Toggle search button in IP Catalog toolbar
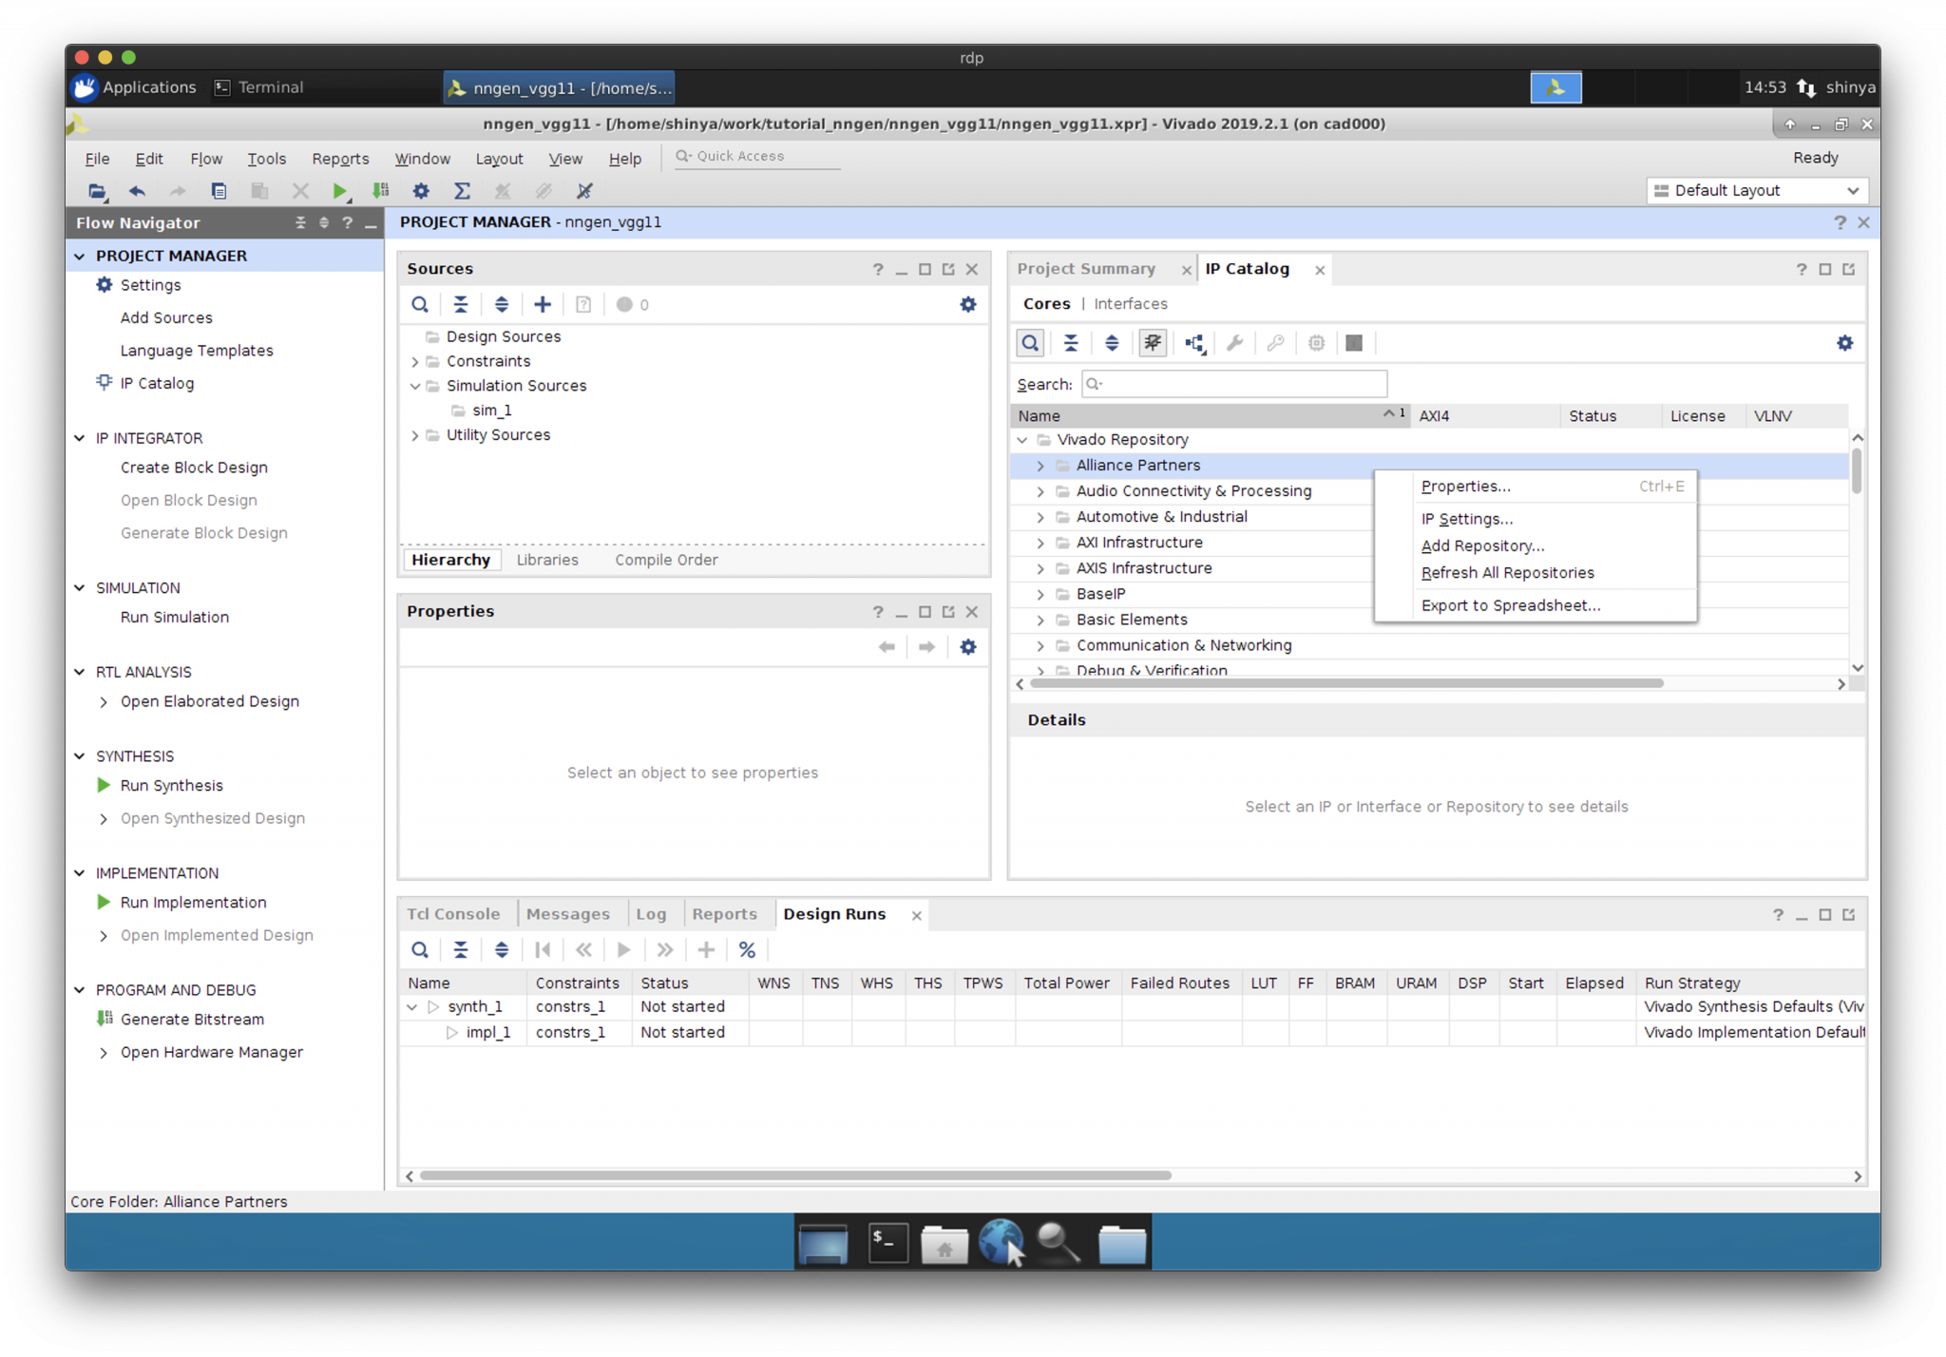The width and height of the screenshot is (1946, 1357). tap(1030, 343)
